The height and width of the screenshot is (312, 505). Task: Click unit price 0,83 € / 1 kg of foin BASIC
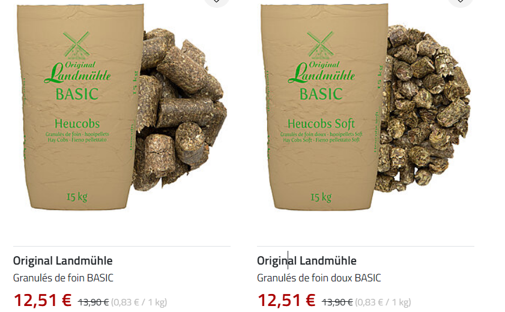point(139,302)
